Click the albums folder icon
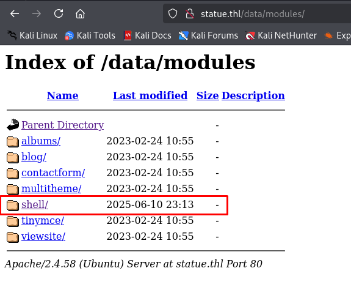351x290 pixels. pos(13,141)
